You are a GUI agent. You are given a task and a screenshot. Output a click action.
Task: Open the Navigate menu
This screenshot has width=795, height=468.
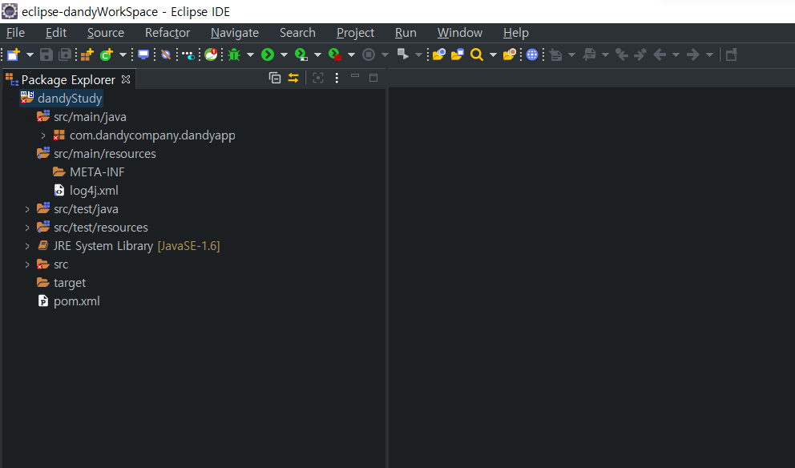pos(235,33)
